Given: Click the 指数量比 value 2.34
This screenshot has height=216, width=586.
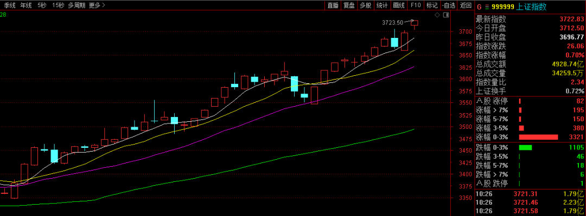Looking at the screenshot, I should coord(577,82).
